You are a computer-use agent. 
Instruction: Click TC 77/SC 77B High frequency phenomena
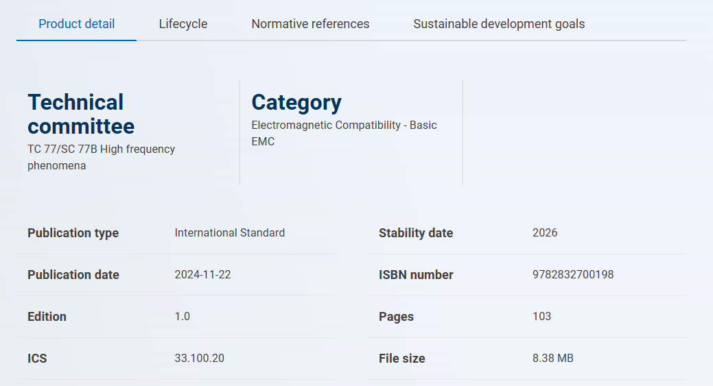101,157
